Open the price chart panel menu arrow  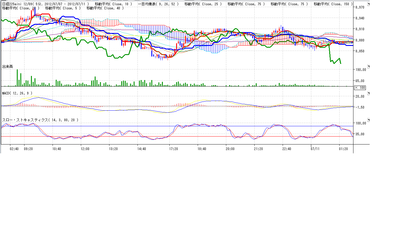pyautogui.click(x=368, y=4)
